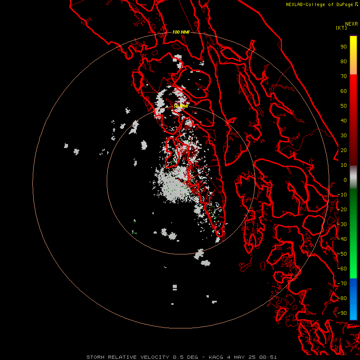Click the -80 value on velocity scale
The height and width of the screenshot is (360, 360).
click(342, 298)
